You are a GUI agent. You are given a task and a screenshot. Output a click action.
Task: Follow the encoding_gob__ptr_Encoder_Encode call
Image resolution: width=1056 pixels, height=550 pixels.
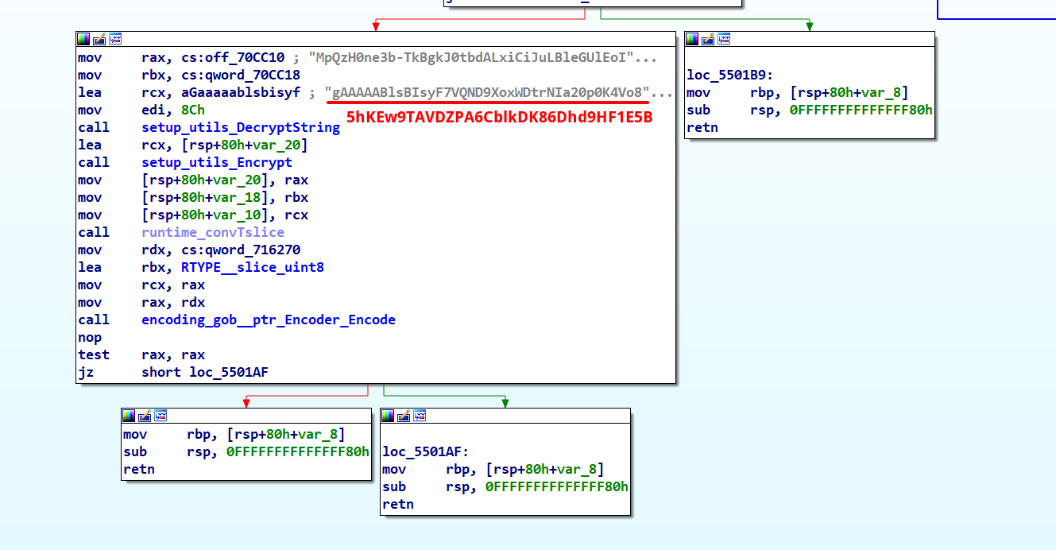click(x=268, y=320)
